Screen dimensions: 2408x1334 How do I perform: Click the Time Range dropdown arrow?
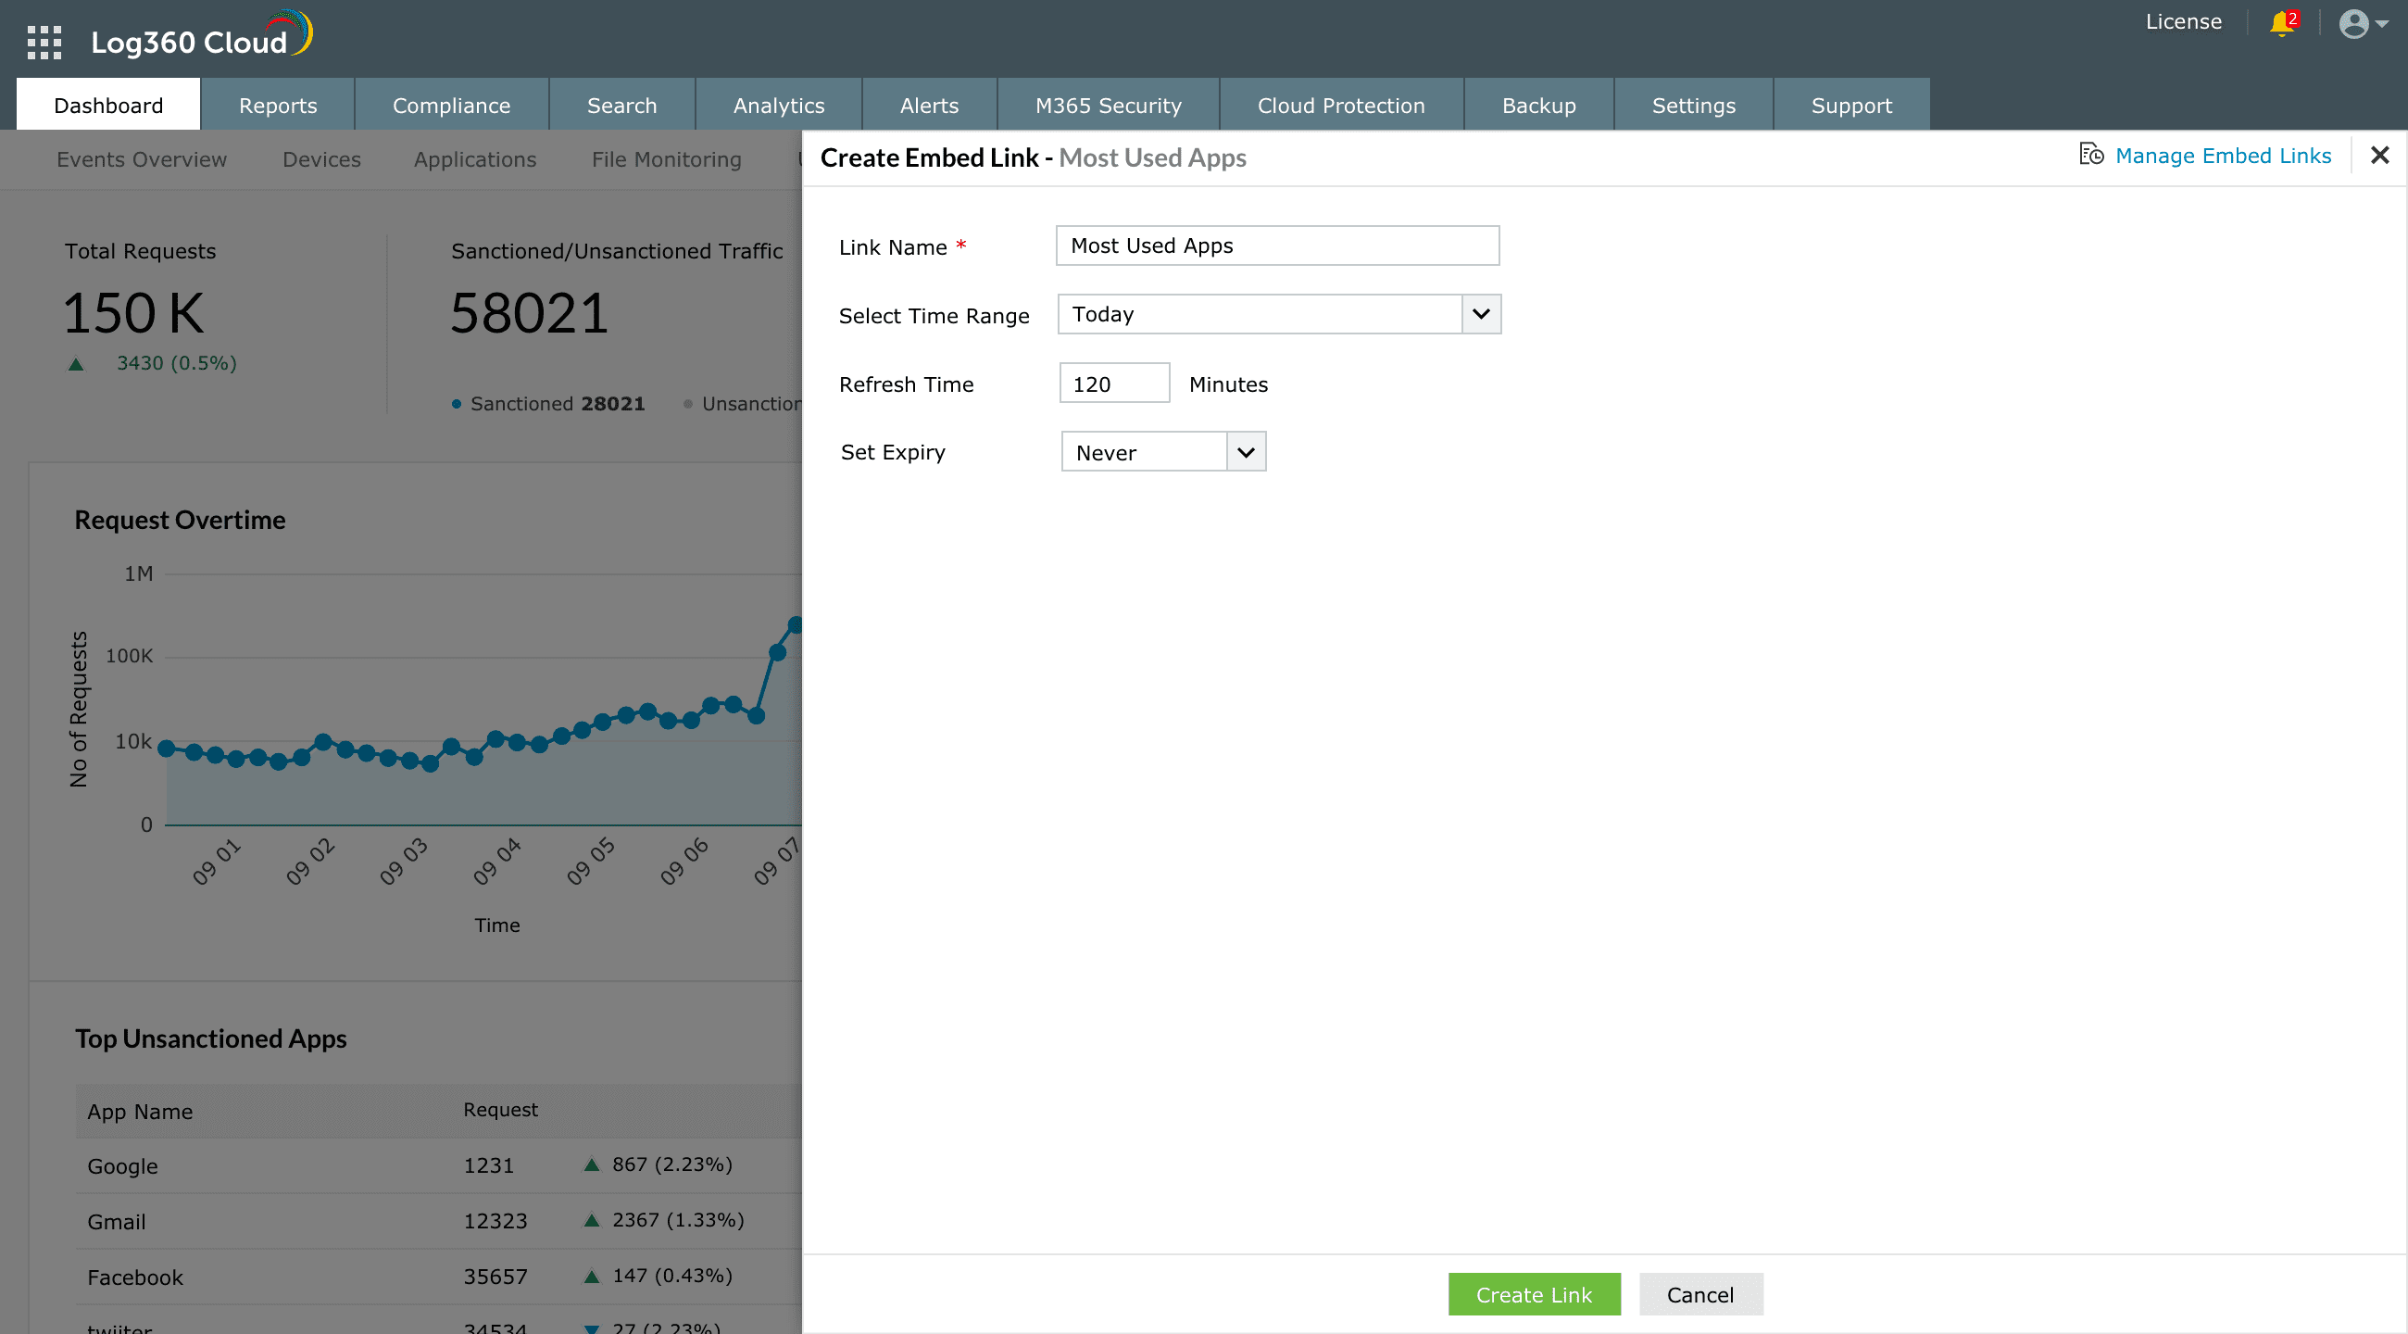1481,314
